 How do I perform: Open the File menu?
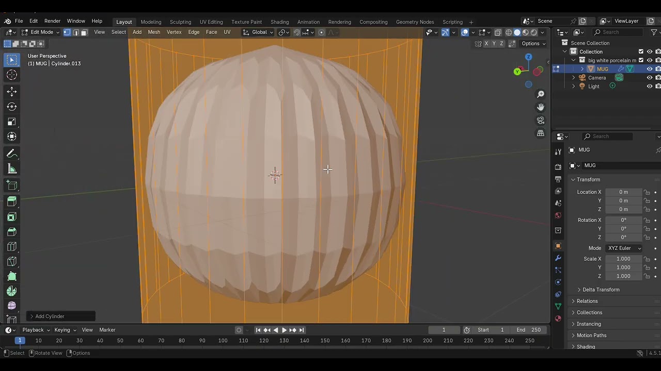tap(19, 21)
